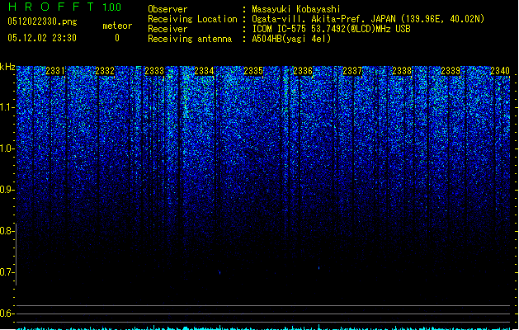The width and height of the screenshot is (519, 330).
Task: Click the 2338 time marker
Action: (402, 71)
